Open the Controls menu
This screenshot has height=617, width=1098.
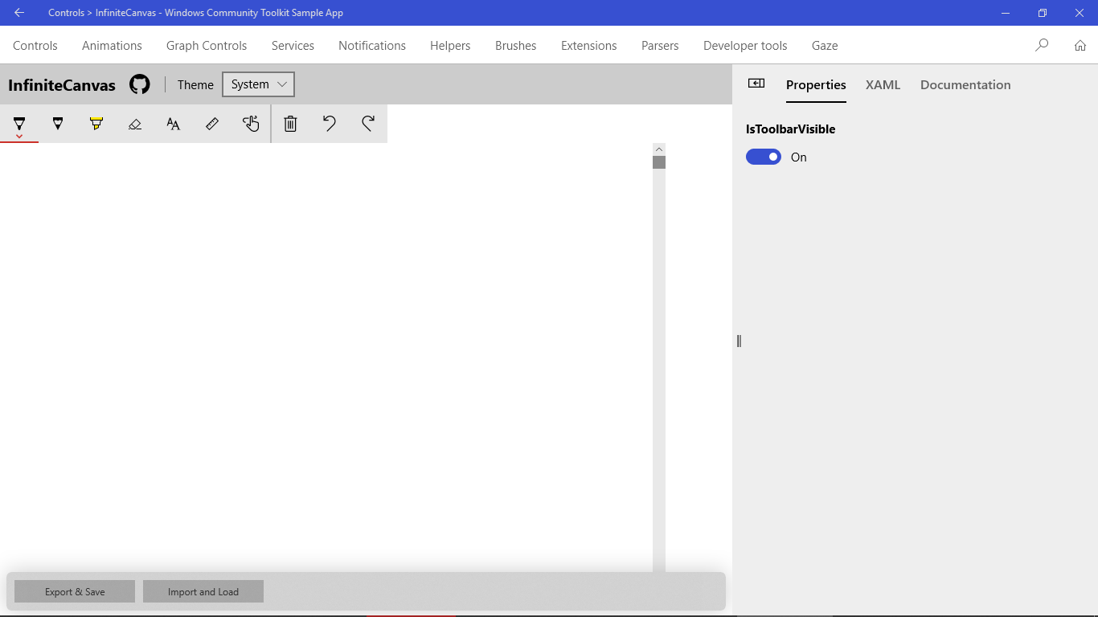tap(35, 46)
